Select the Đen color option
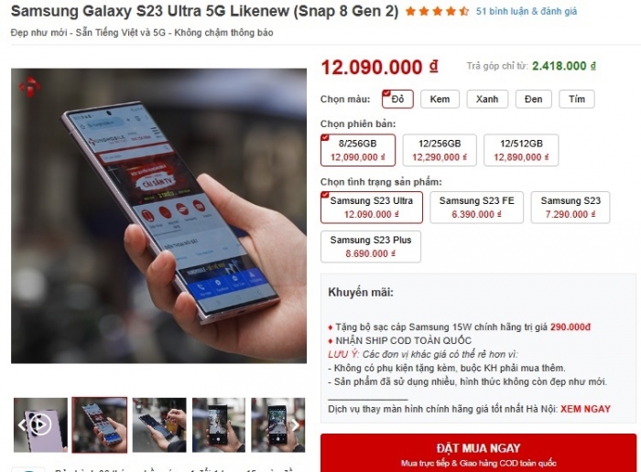Image resolution: width=641 pixels, height=472 pixels. coord(534,99)
